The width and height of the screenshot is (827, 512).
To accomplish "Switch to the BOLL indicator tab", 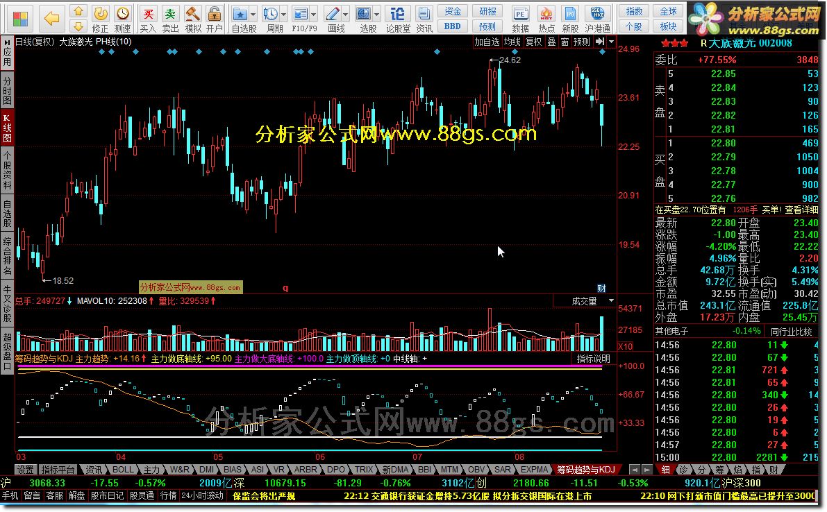I will point(123,469).
